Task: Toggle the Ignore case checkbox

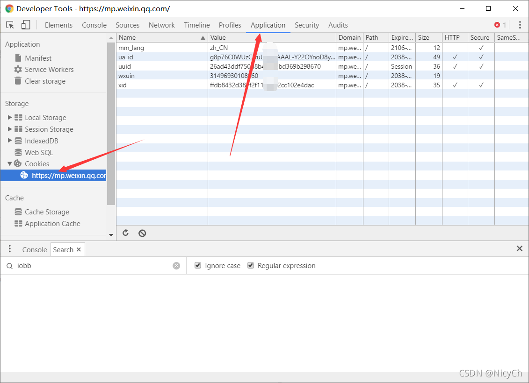Action: point(198,265)
